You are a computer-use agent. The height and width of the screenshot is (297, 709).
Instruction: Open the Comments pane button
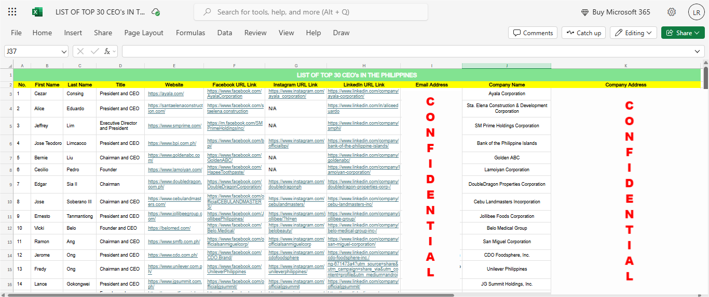(x=533, y=33)
